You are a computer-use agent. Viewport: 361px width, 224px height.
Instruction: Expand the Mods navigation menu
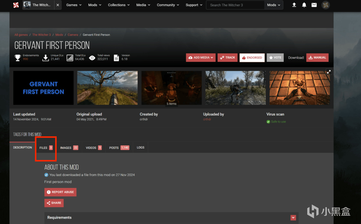[x=95, y=5]
